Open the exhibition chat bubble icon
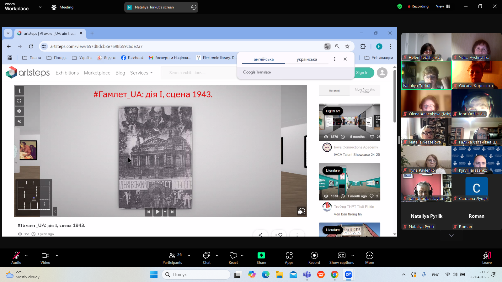Viewport: 502px width, 282px height. tap(301, 211)
